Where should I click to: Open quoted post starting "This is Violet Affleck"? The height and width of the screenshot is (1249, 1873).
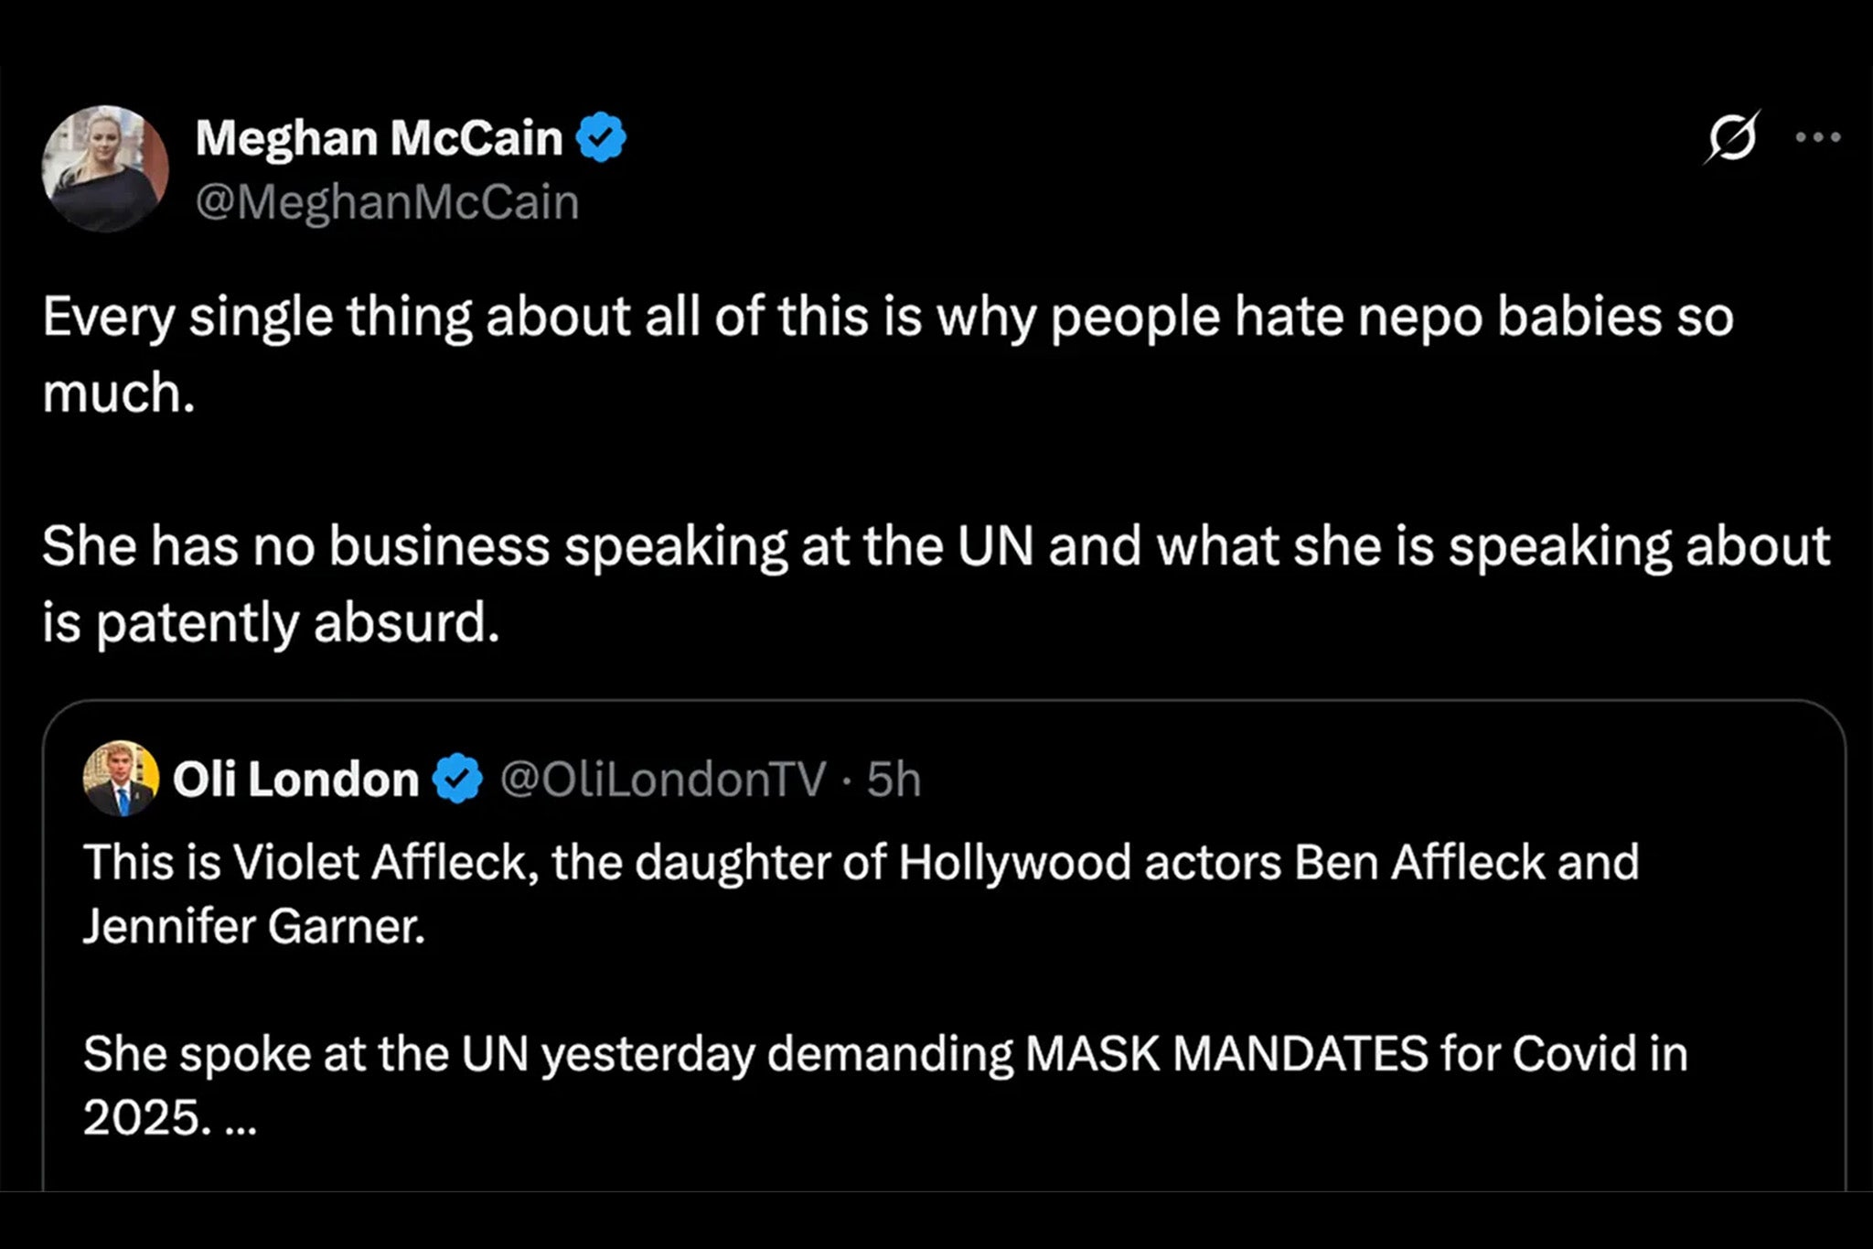[x=860, y=862]
